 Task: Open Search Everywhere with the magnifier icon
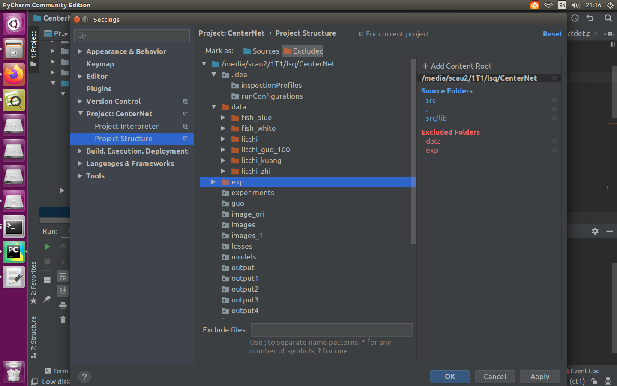(x=608, y=18)
